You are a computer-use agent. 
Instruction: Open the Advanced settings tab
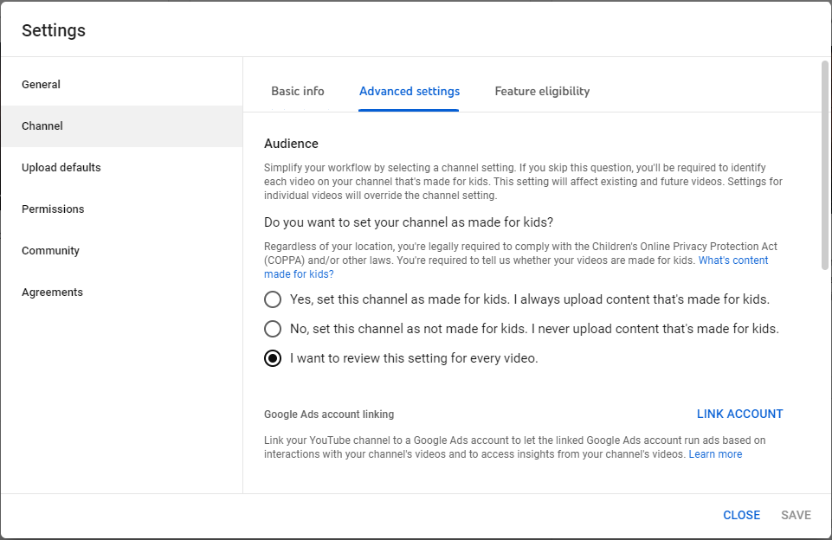click(410, 91)
